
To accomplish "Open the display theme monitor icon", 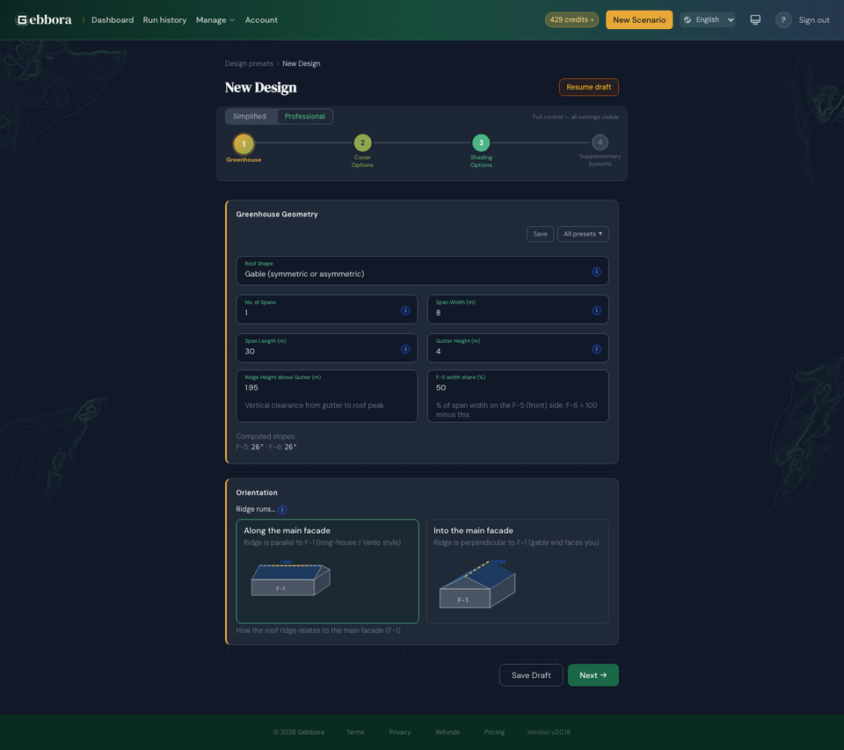I will 755,20.
